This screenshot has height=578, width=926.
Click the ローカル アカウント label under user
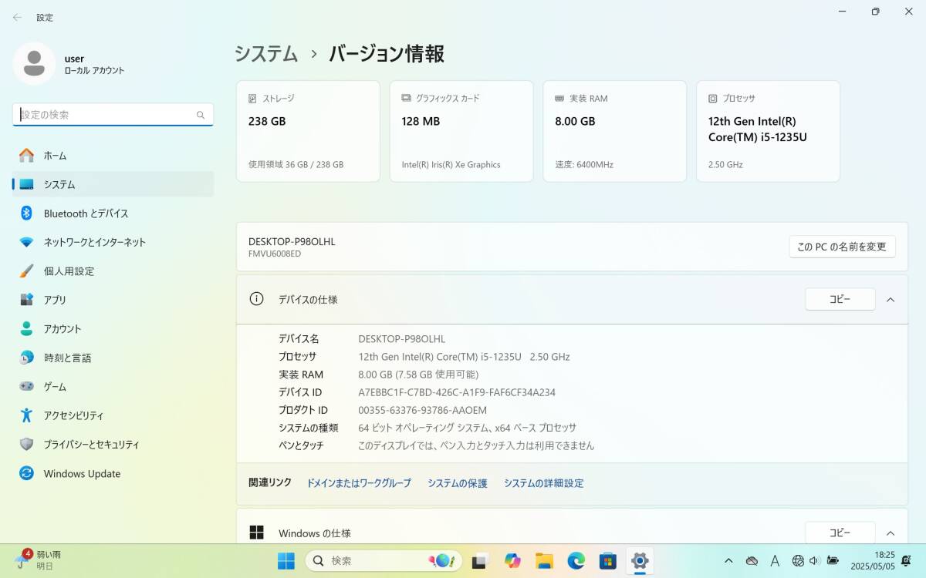click(94, 71)
